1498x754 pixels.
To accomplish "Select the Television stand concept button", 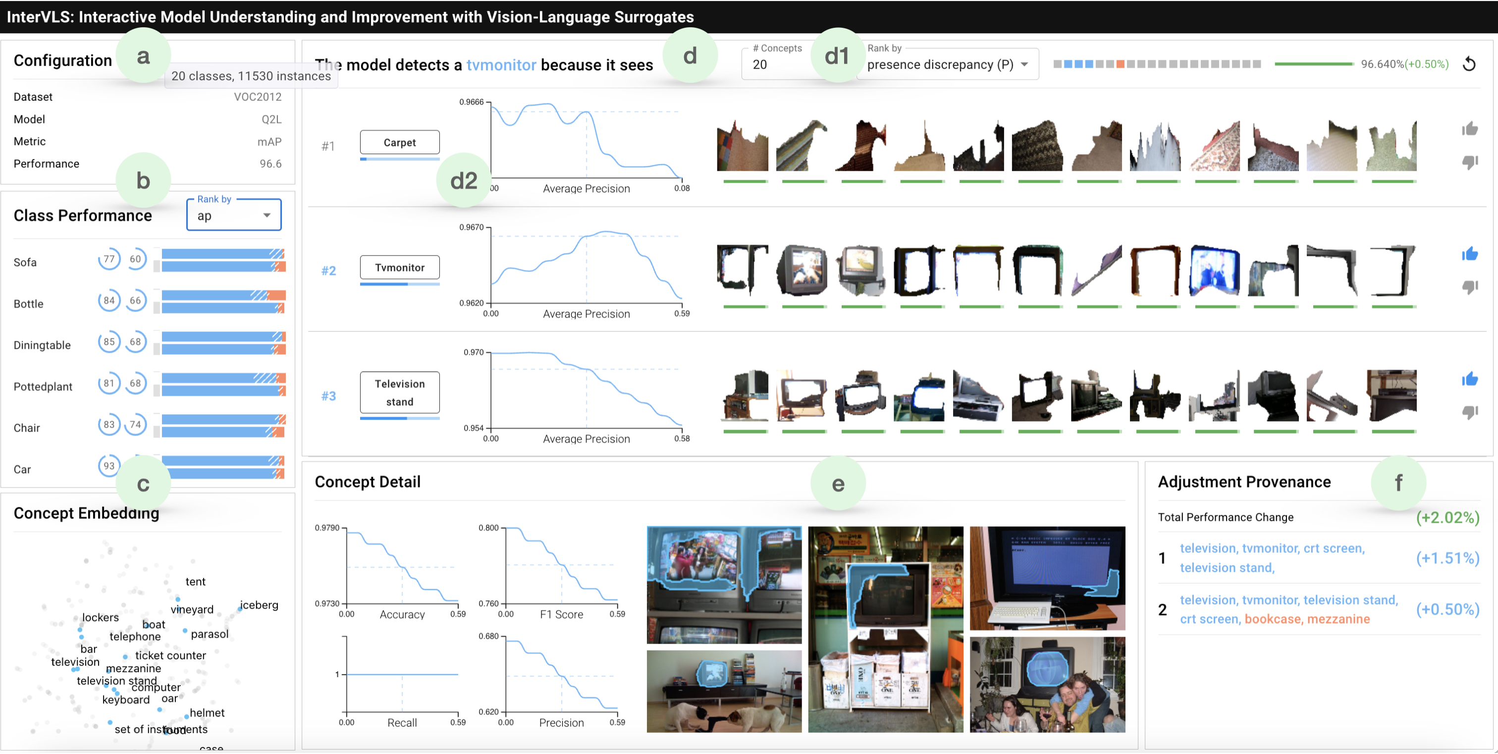I will [x=399, y=392].
